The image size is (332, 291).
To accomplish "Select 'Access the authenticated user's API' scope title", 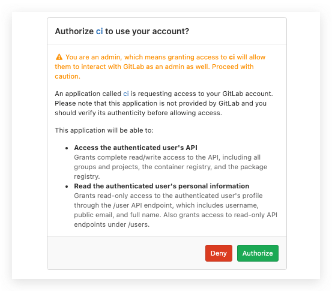I will [x=136, y=148].
